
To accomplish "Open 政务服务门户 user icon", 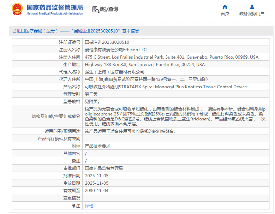I will [252, 7].
